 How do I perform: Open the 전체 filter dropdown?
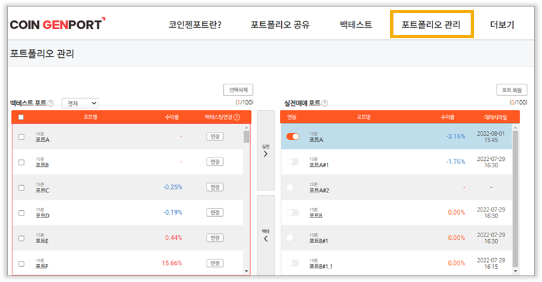tap(79, 103)
